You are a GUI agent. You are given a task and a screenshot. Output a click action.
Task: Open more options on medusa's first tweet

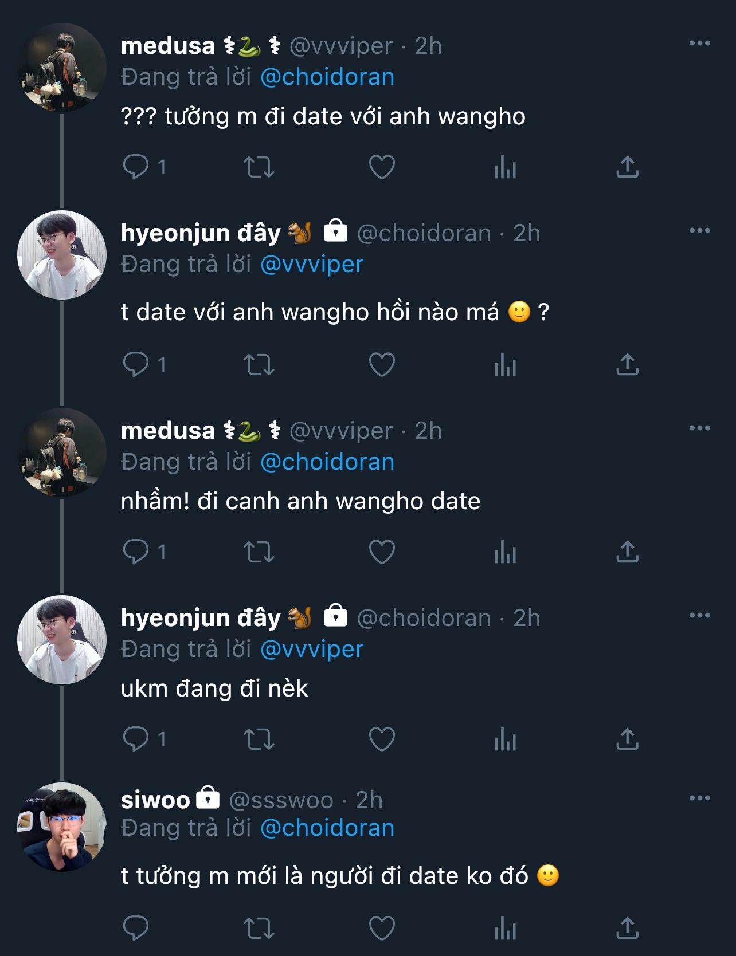[699, 44]
